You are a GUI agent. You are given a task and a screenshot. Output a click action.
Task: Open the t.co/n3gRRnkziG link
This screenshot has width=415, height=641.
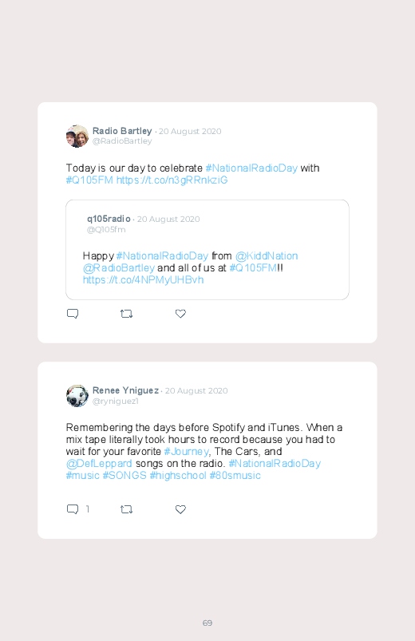tap(172, 180)
